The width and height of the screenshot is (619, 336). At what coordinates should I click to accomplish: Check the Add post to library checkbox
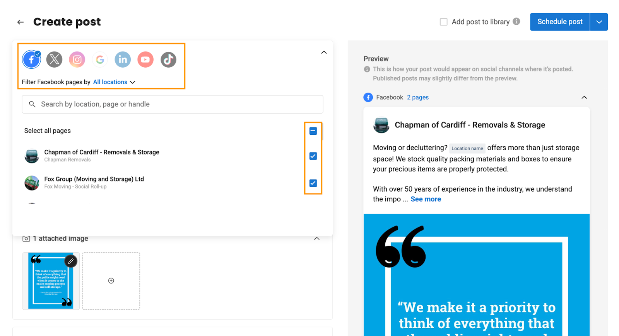pos(444,22)
